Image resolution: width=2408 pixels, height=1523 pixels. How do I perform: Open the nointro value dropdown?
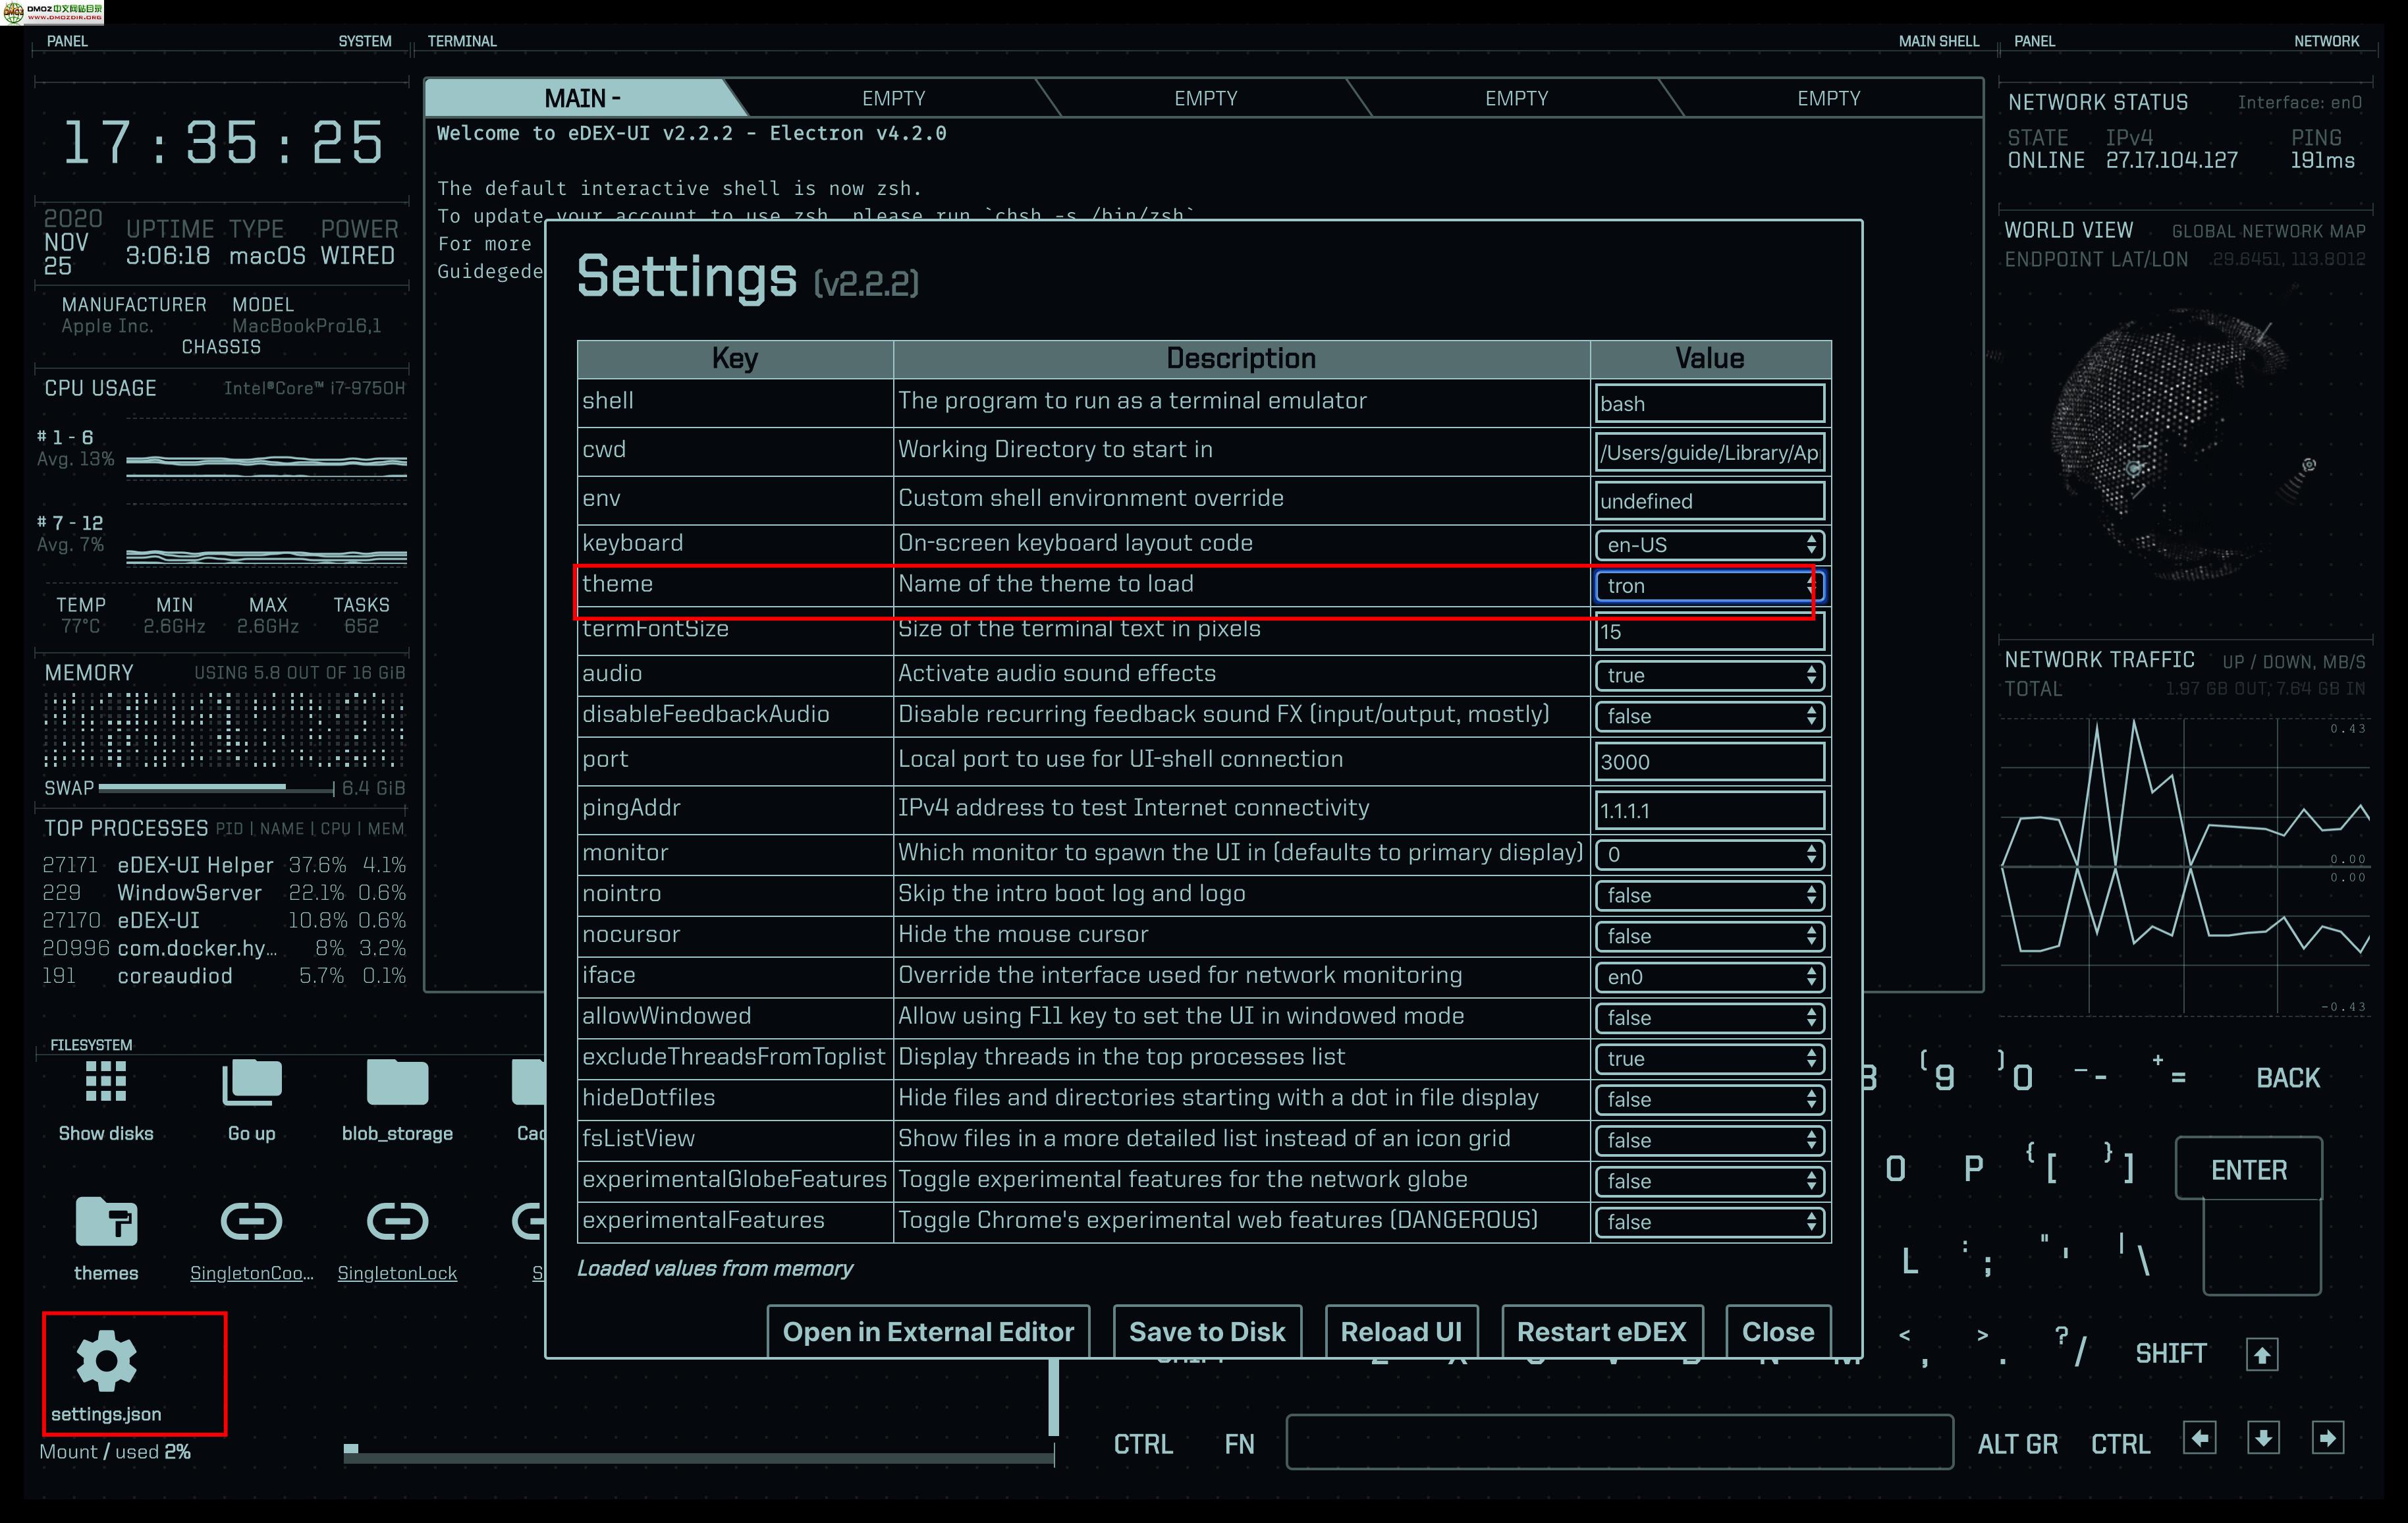1709,895
